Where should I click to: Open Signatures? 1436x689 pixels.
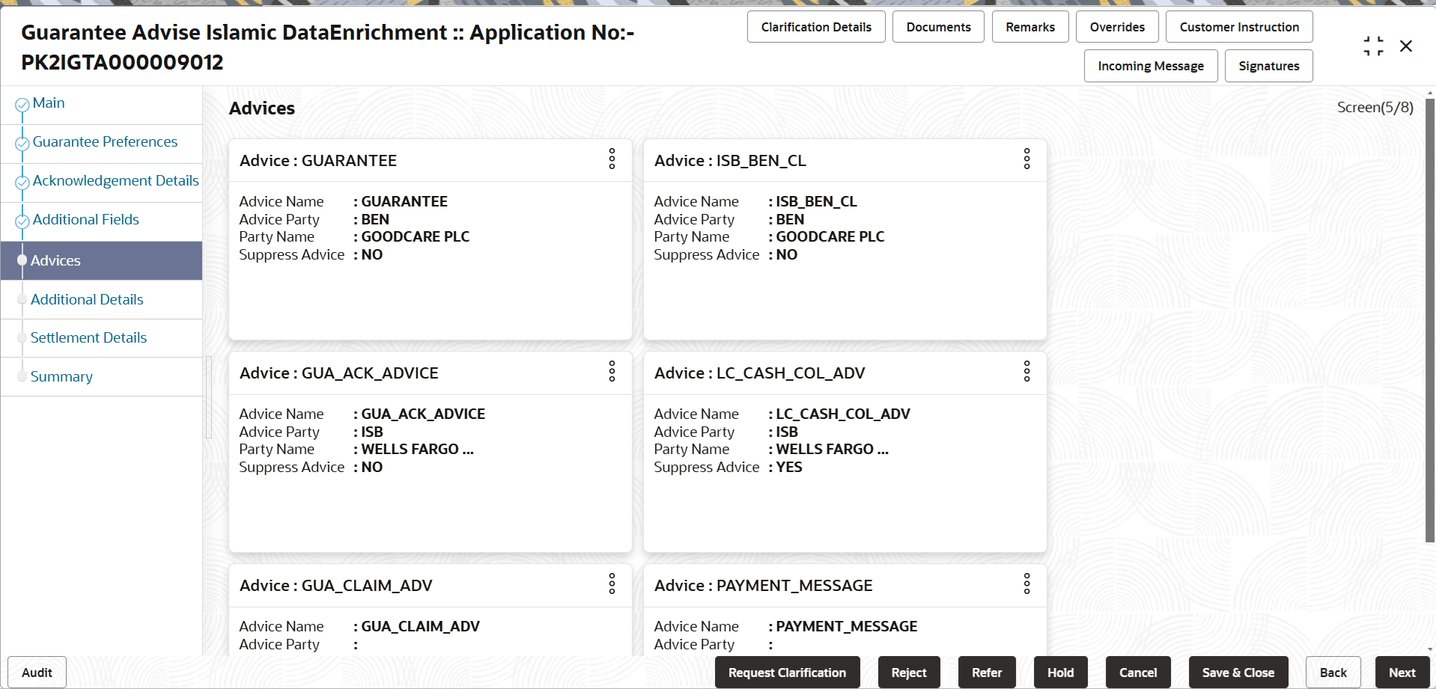click(1269, 66)
